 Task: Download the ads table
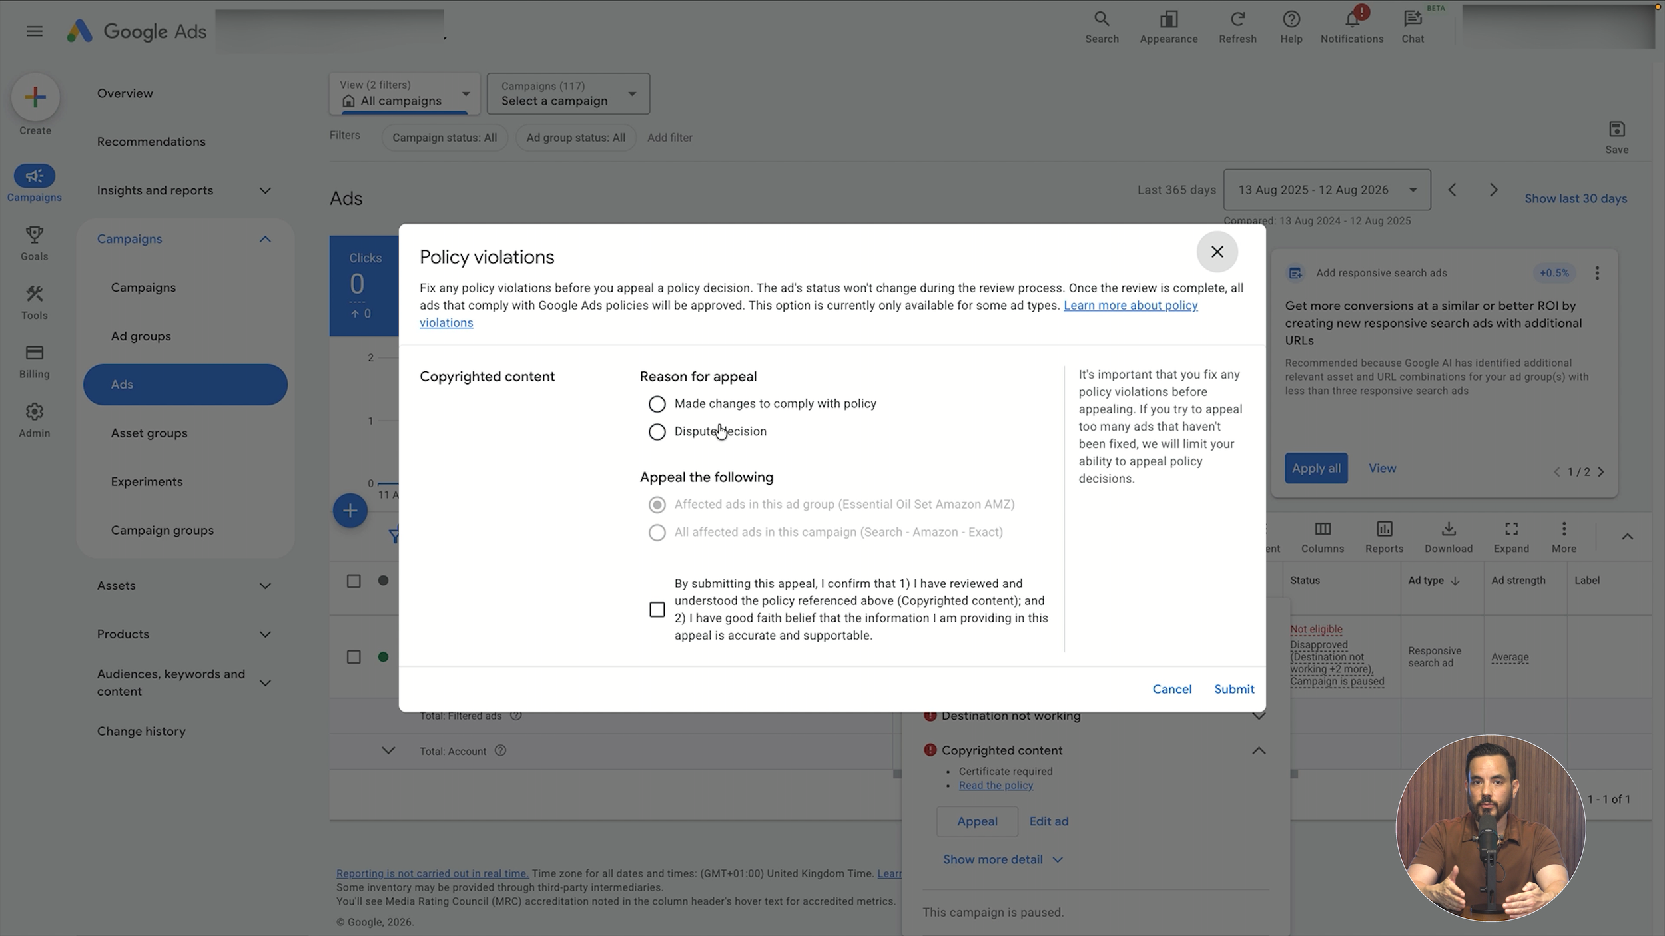click(x=1448, y=537)
